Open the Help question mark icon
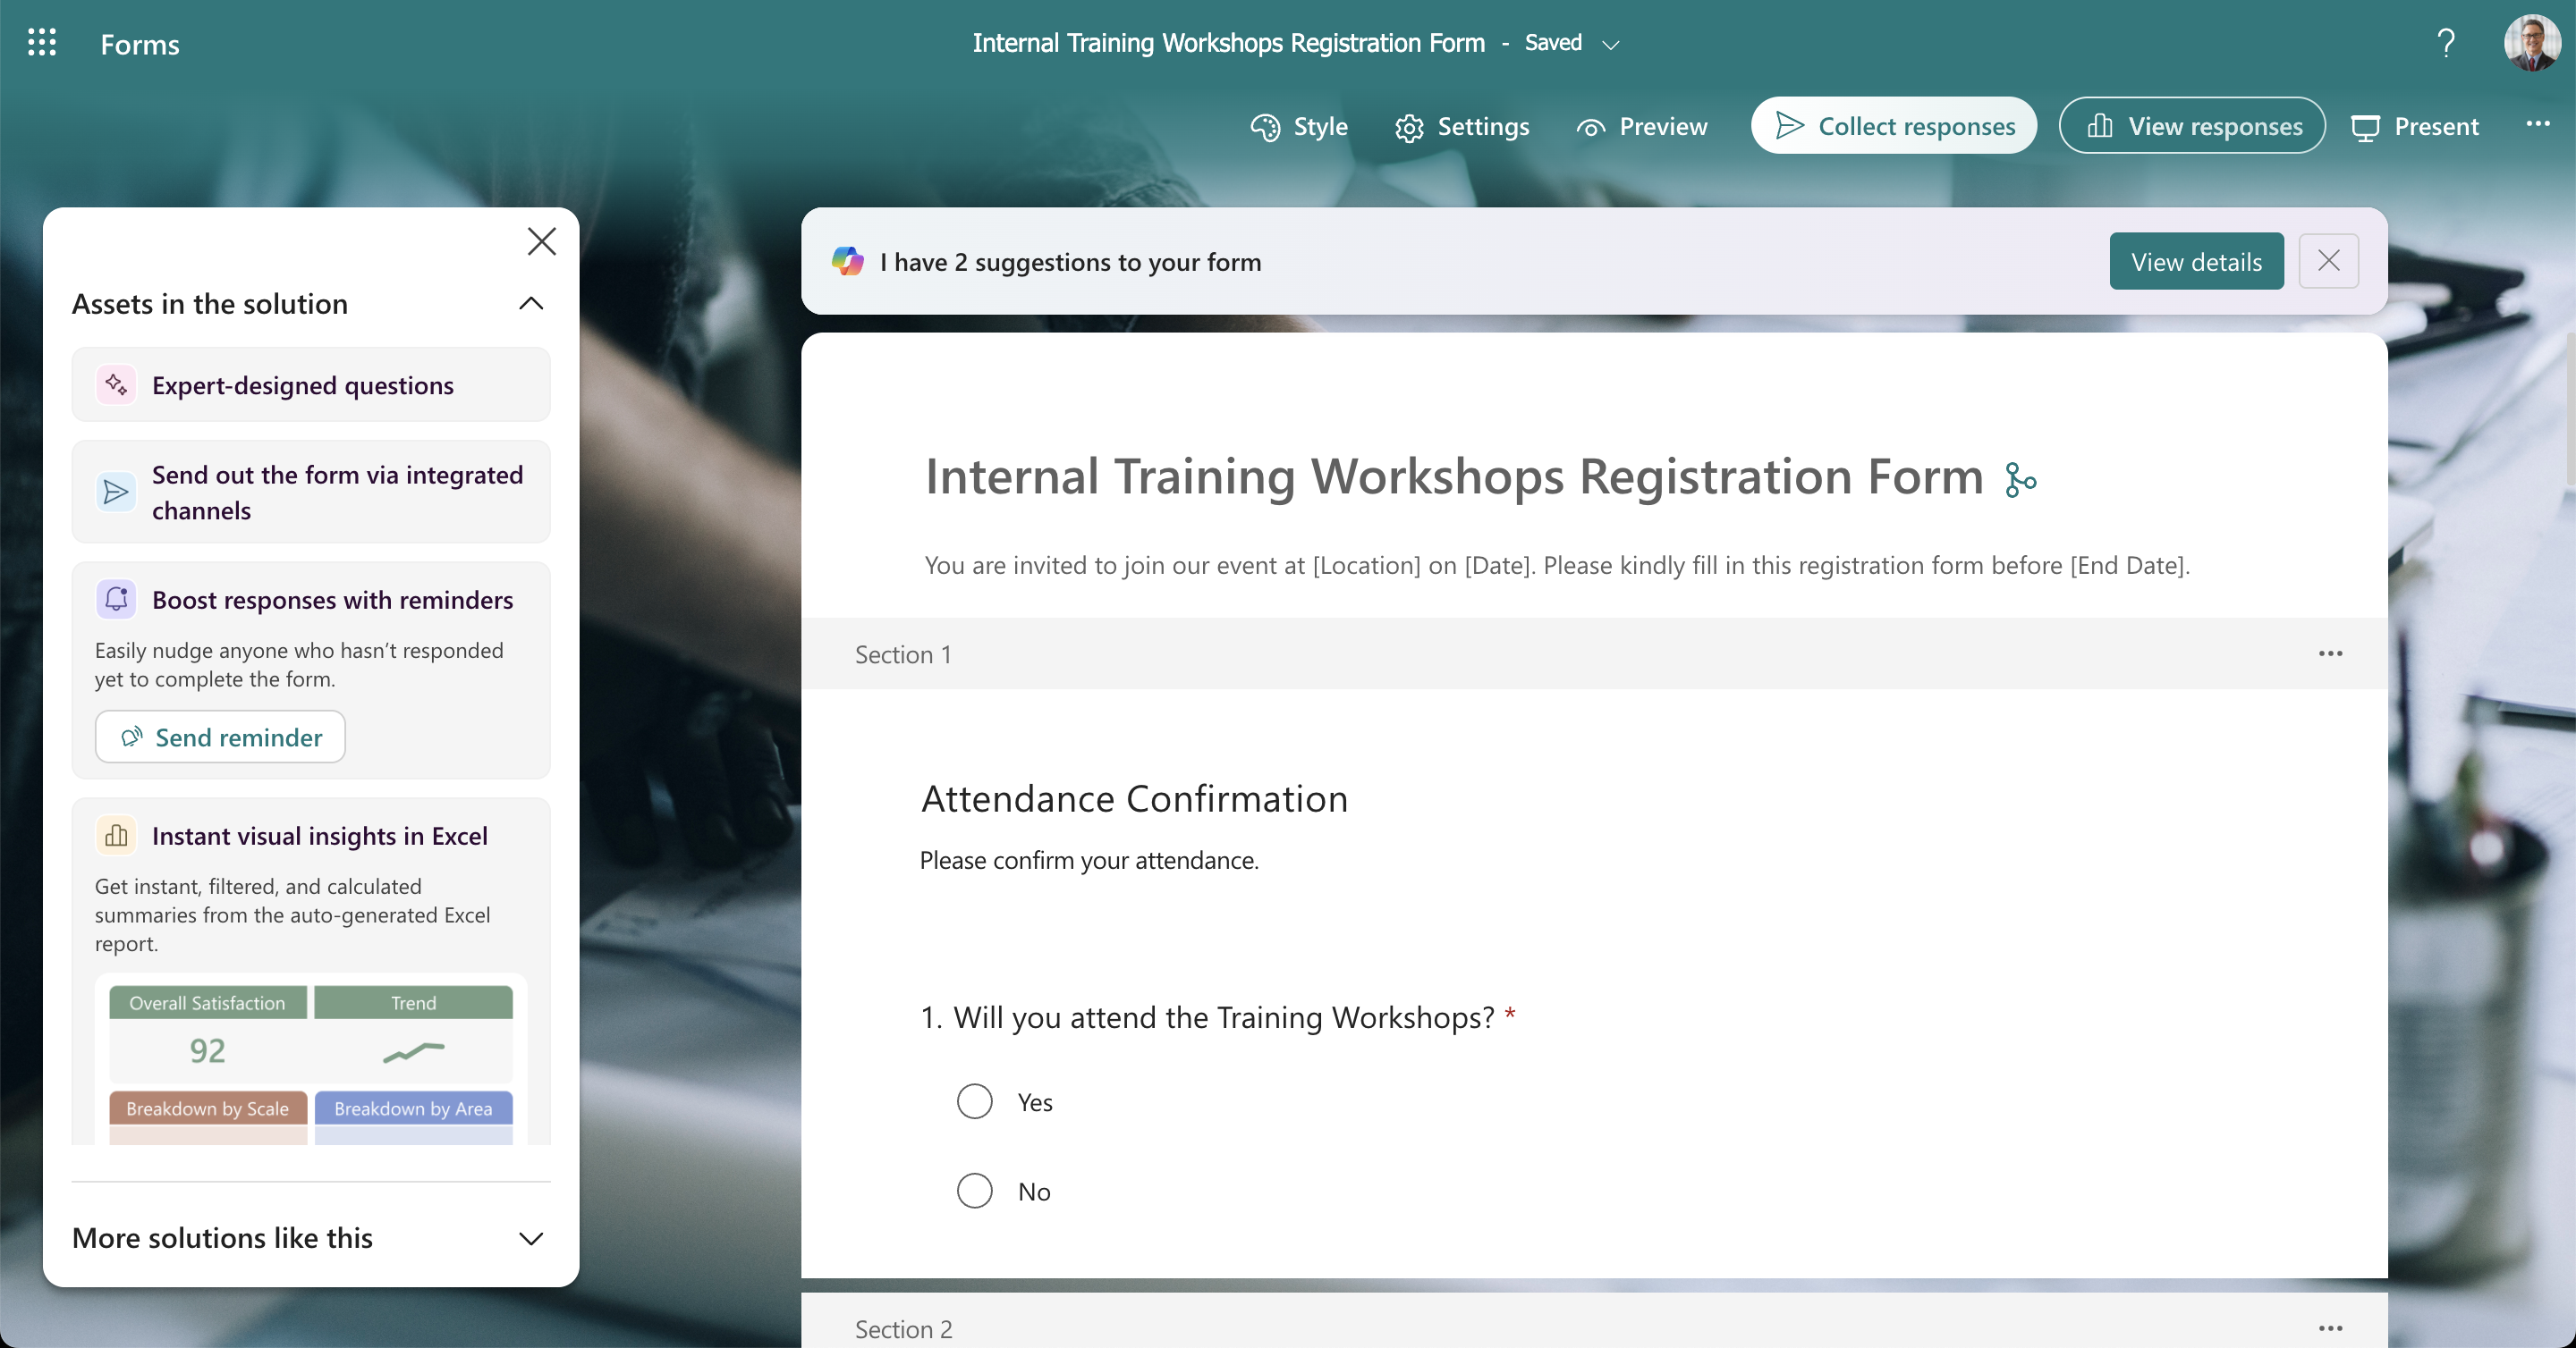This screenshot has height=1348, width=2576. point(2446,43)
